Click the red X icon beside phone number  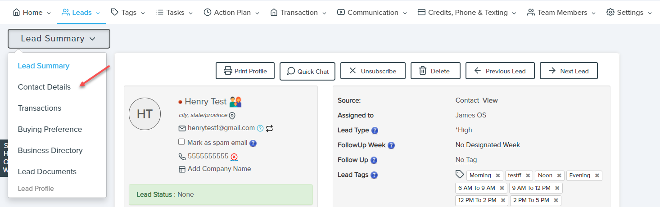[x=234, y=157]
